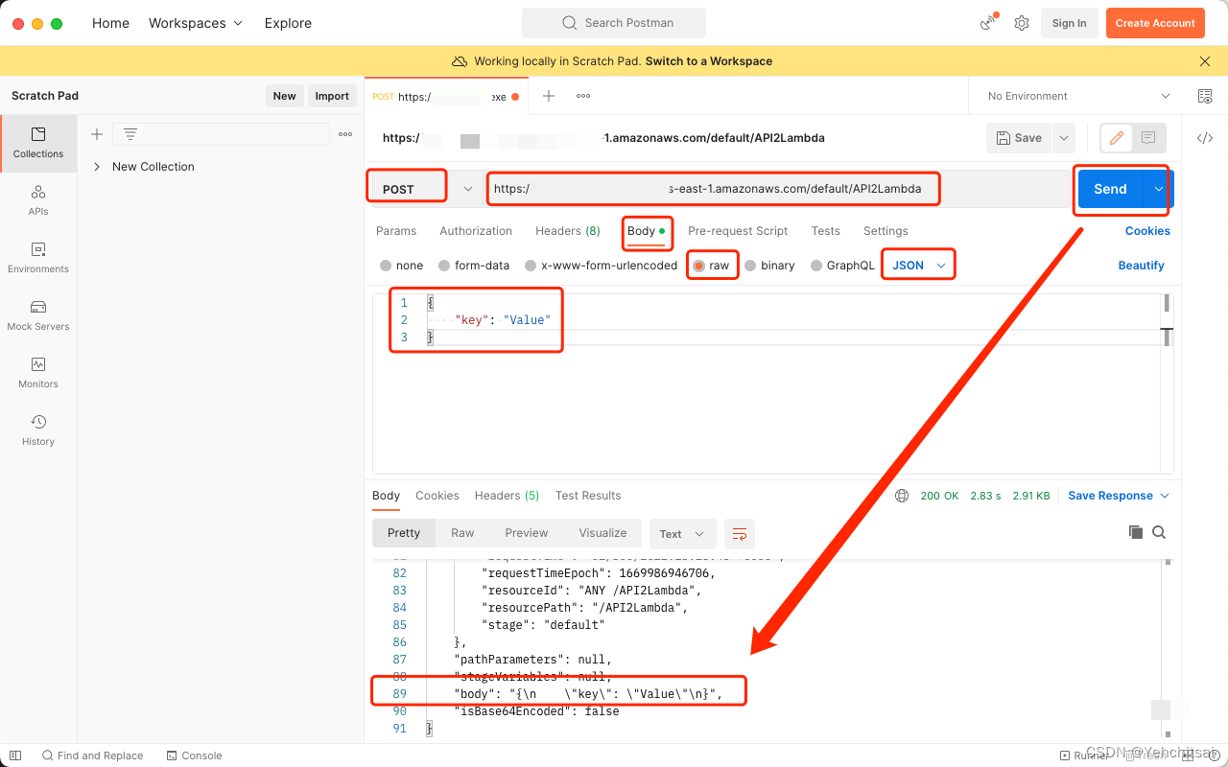Viewport: 1228px width, 767px height.
Task: Select the none body type radio
Action: [386, 266]
